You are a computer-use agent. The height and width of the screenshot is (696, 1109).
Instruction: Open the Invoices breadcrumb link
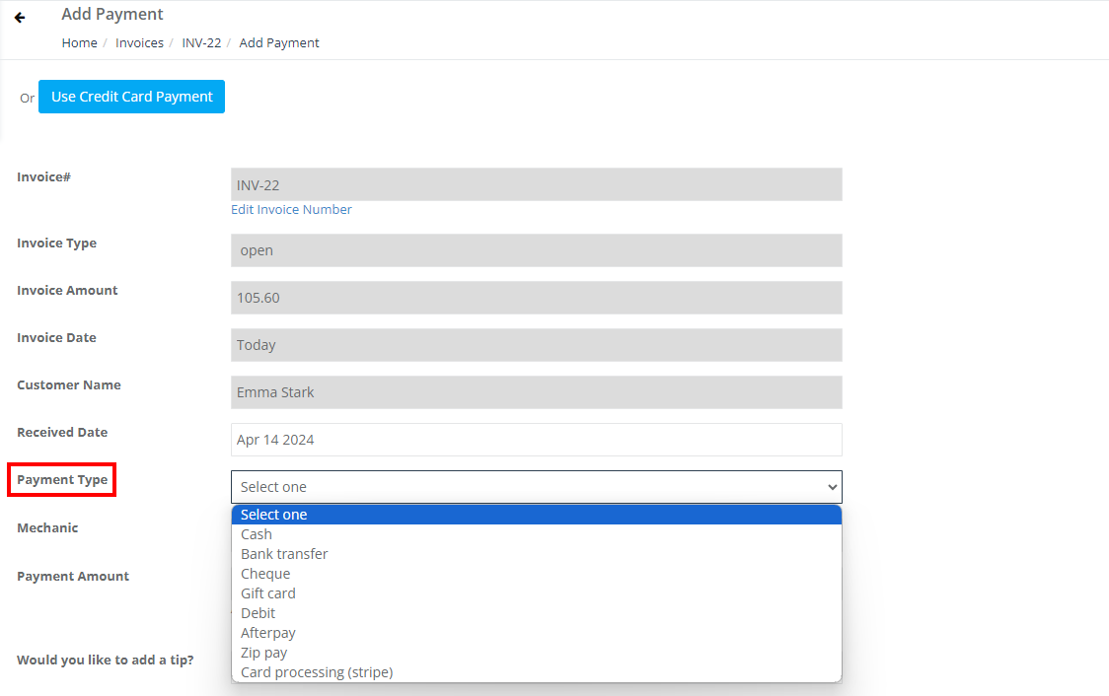pos(139,43)
